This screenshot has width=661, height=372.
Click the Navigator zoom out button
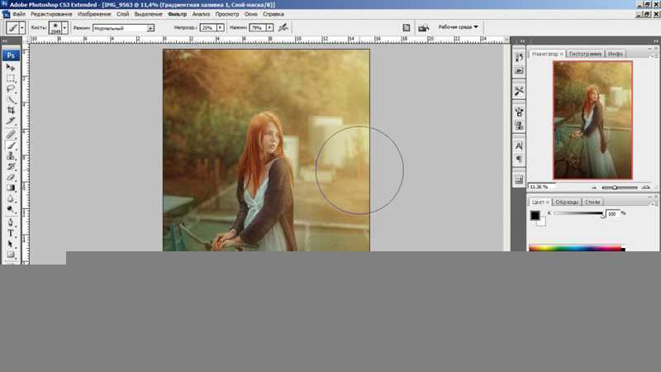[x=594, y=188]
